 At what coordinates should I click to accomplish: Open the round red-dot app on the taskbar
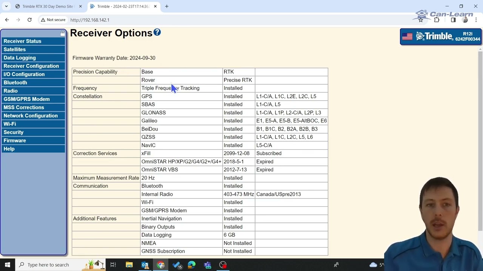(223, 265)
